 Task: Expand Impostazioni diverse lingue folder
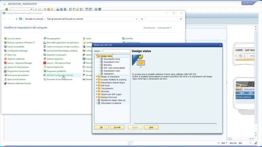[97, 82]
